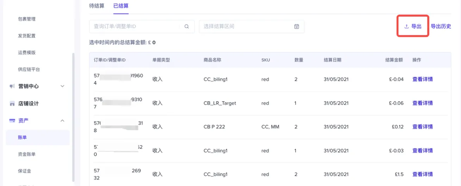461x186 pixels.
Task: Open the calendar icon in settlement range
Action: pos(297,26)
